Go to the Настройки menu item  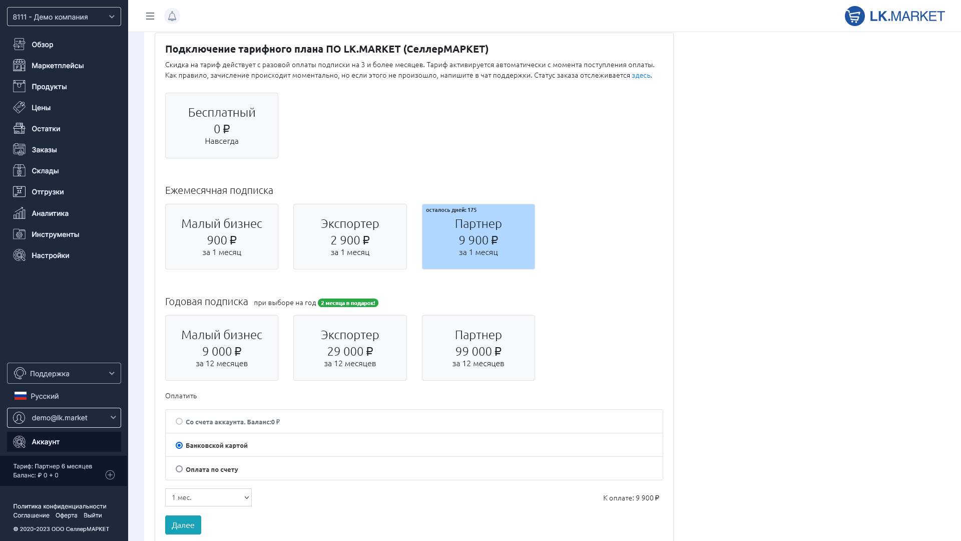coord(51,255)
